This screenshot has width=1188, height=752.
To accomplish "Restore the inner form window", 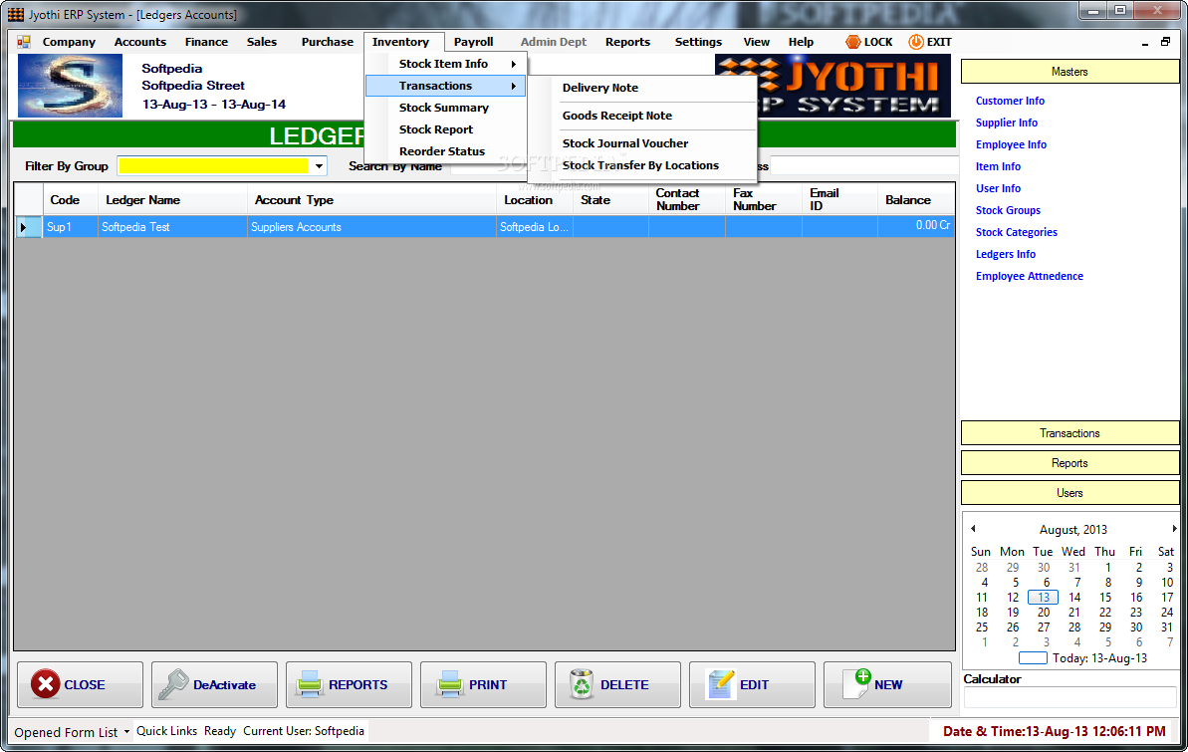I will click(x=1165, y=43).
